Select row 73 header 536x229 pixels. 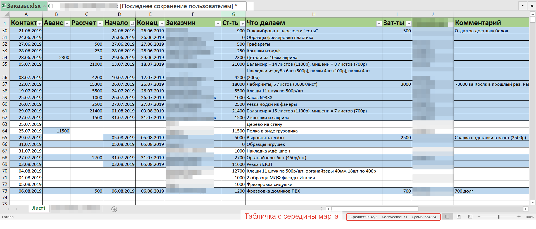point(5,191)
